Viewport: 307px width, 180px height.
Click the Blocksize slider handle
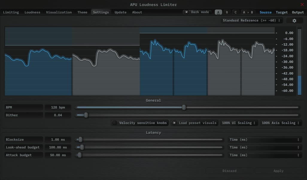click(80, 140)
